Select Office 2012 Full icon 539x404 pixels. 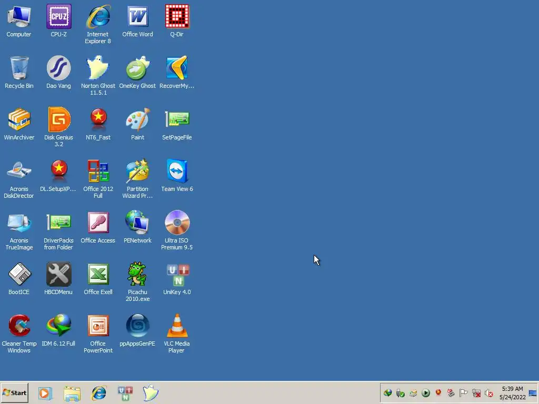tap(98, 179)
